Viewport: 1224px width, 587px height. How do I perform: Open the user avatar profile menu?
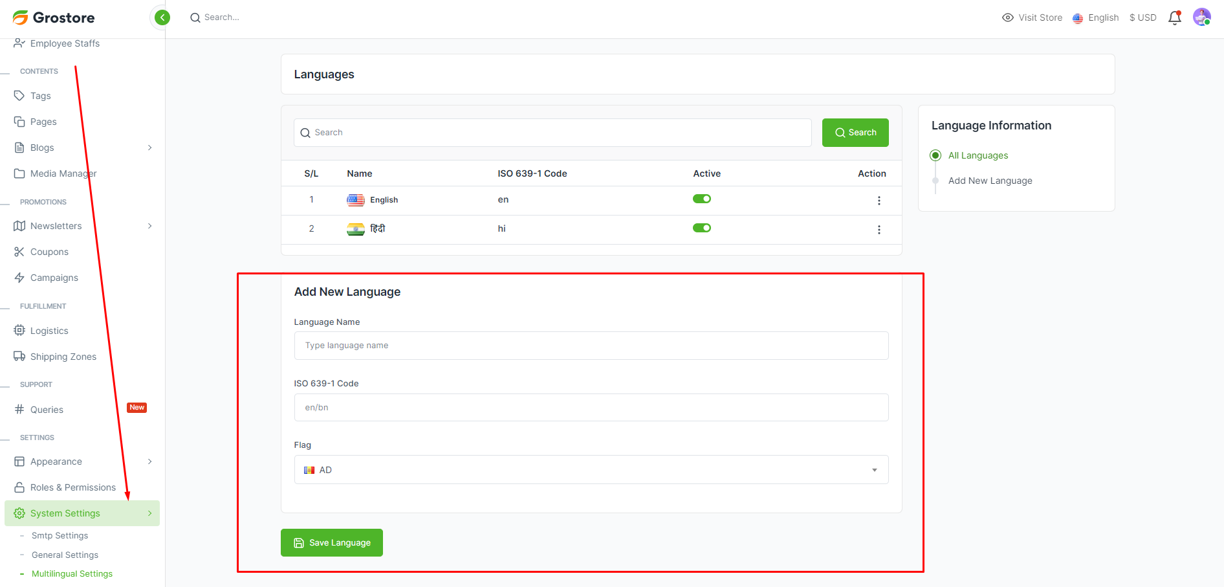tap(1201, 17)
